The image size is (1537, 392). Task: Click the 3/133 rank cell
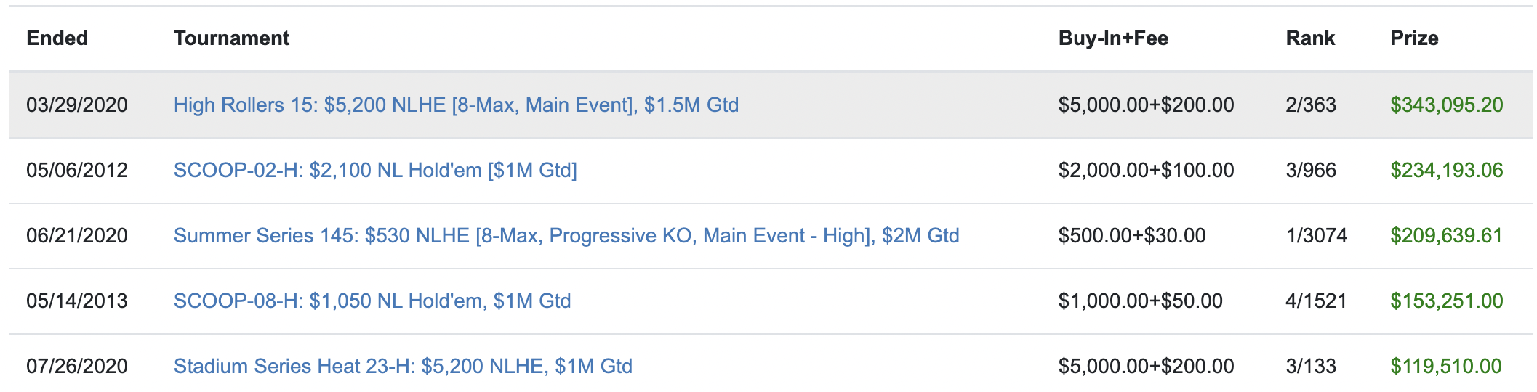coord(1311,367)
